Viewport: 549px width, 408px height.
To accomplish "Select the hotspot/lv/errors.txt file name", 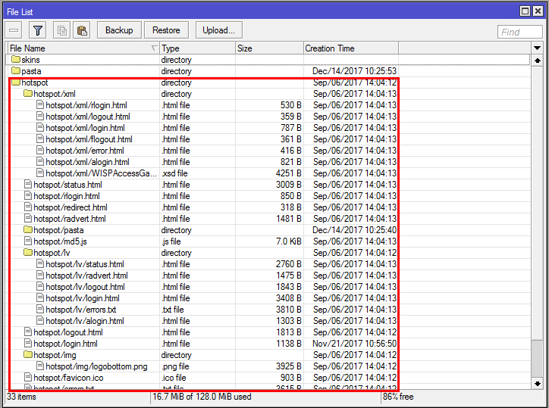I will point(81,310).
